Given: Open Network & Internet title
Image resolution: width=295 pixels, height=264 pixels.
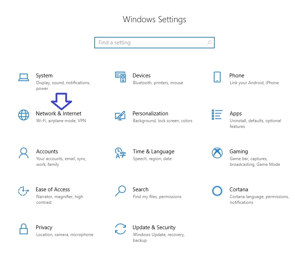Looking at the screenshot, I should point(58,114).
